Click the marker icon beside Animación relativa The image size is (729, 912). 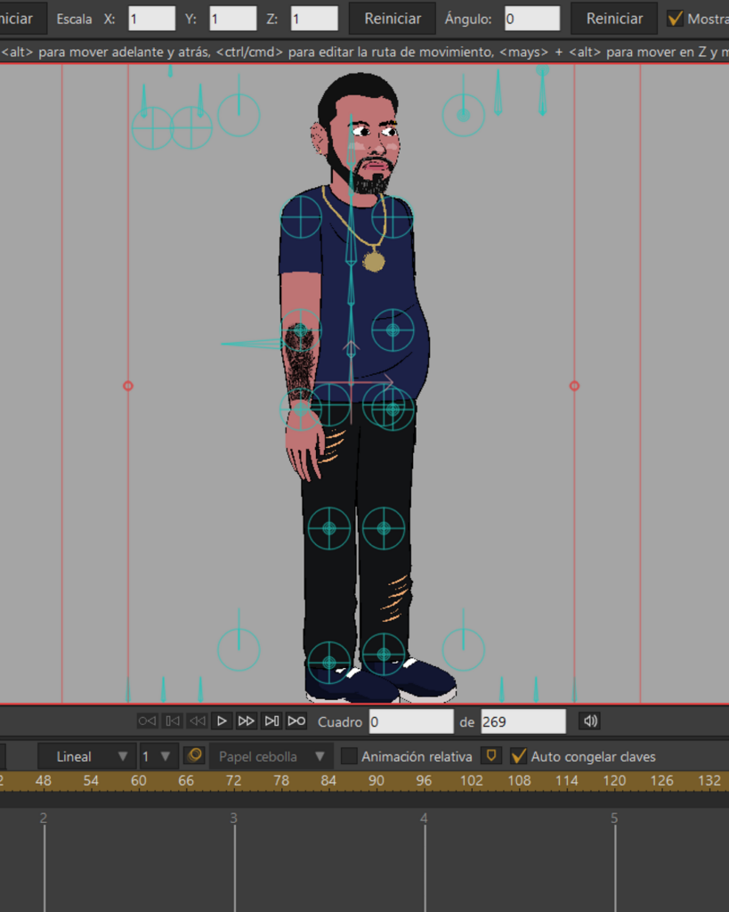coord(491,755)
